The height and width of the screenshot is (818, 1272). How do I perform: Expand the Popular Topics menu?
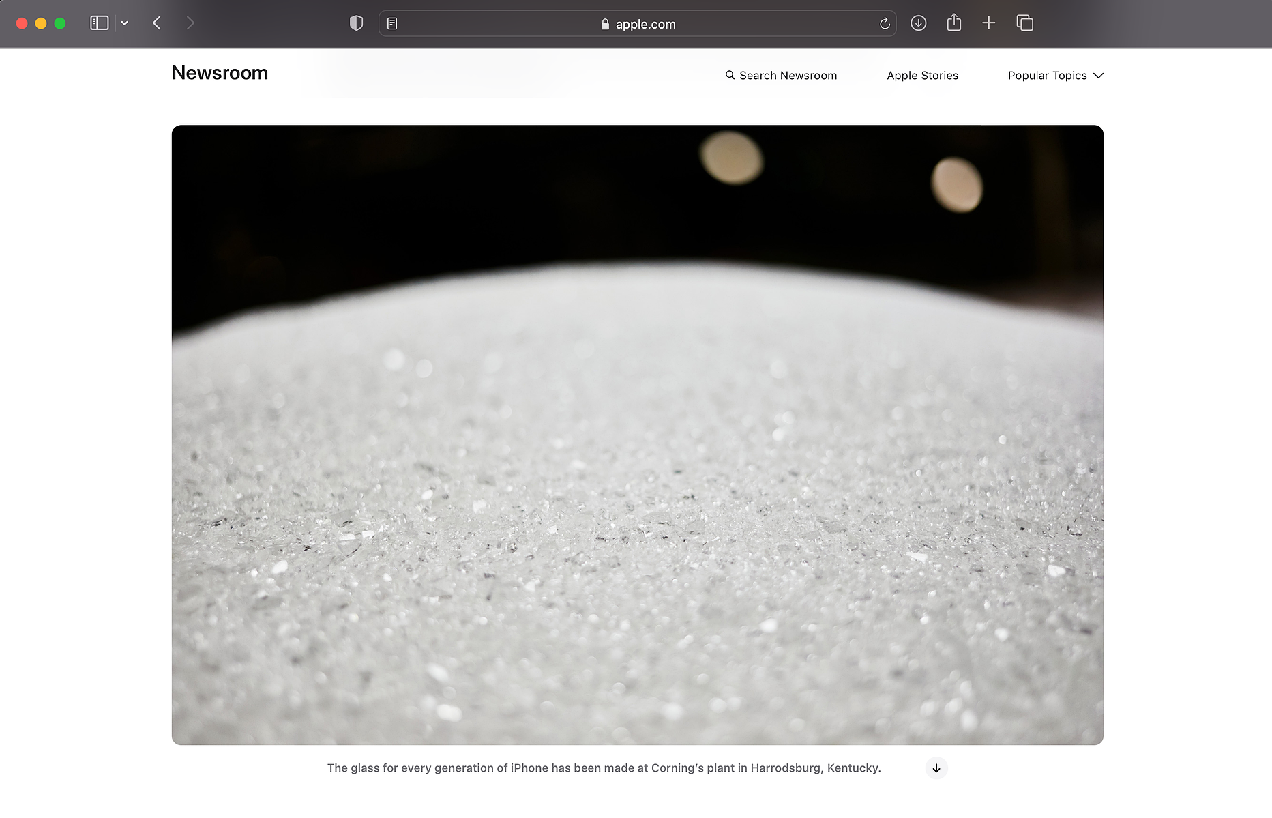click(x=1055, y=76)
